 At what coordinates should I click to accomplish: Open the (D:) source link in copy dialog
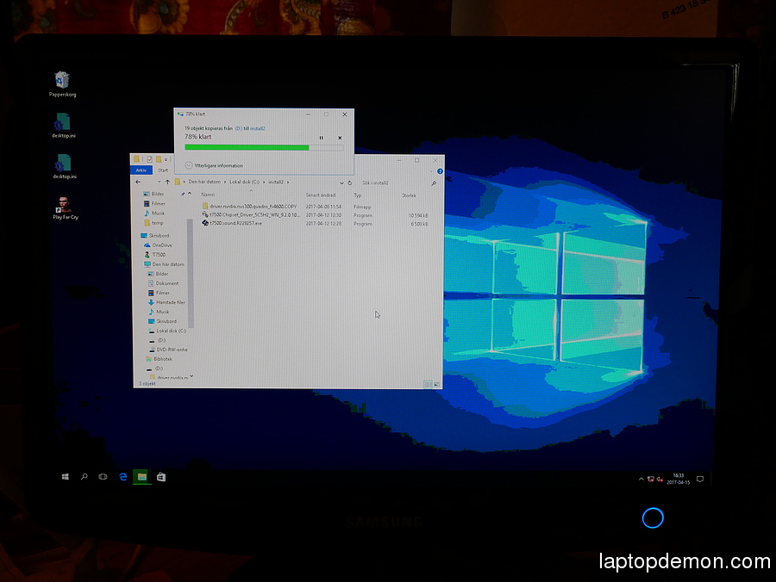click(x=239, y=128)
